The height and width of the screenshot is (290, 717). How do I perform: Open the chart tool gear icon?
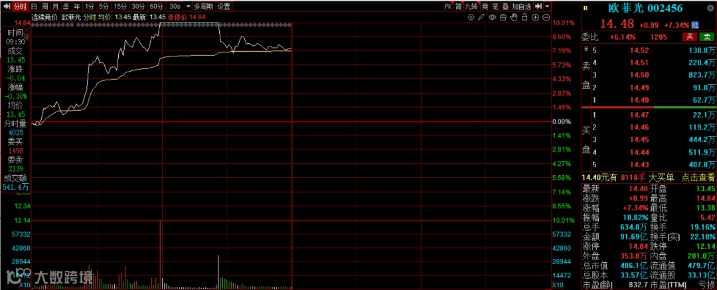(x=471, y=17)
